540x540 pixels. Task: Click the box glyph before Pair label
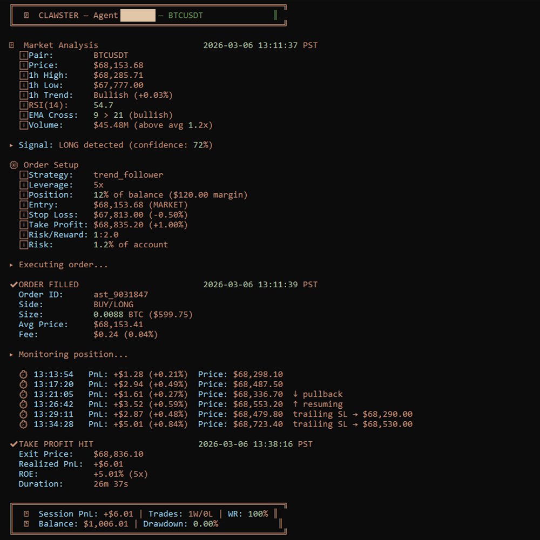[23, 55]
